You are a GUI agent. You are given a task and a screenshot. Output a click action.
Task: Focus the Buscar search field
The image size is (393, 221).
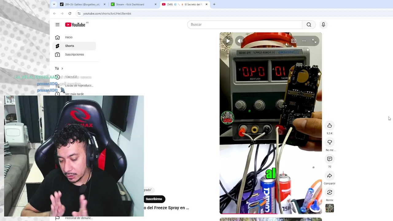(245, 25)
